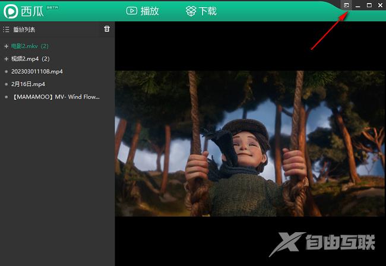The width and height of the screenshot is (386, 266).
Task: Close the 西瓜 player window
Action: (380, 5)
